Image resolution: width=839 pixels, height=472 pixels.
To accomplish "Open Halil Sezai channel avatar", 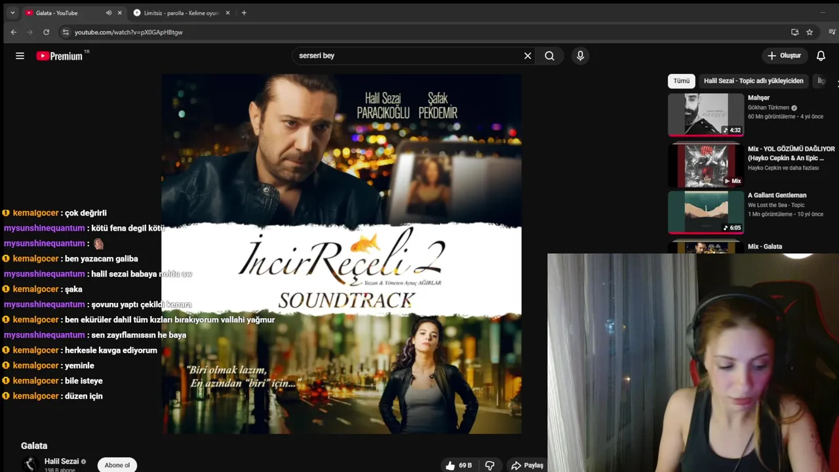I will click(x=29, y=464).
